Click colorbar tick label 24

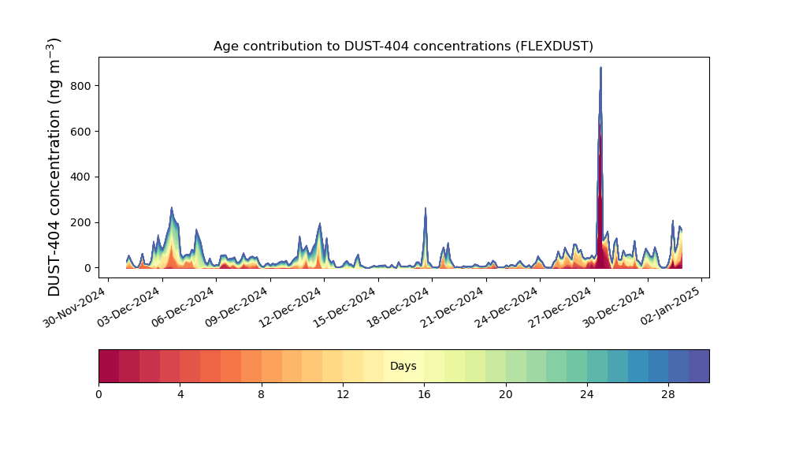point(587,395)
